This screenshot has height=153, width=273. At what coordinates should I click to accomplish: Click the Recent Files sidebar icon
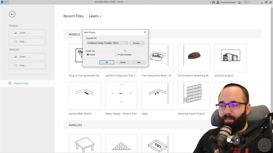tap(10, 83)
